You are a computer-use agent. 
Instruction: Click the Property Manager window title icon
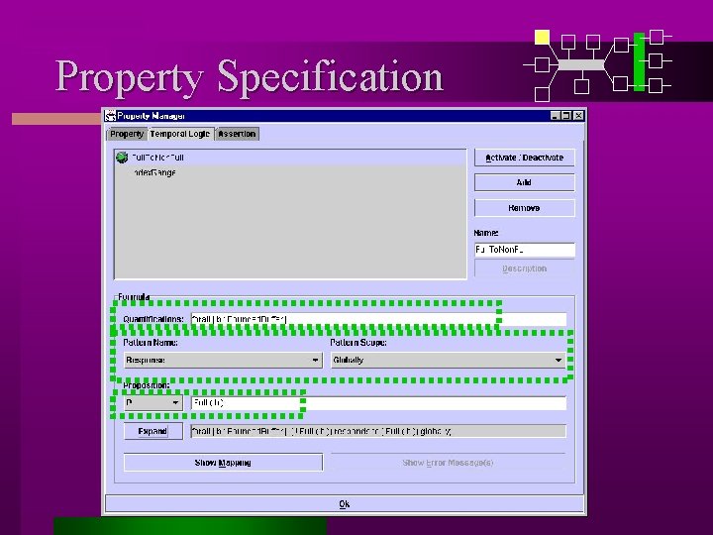(111, 116)
